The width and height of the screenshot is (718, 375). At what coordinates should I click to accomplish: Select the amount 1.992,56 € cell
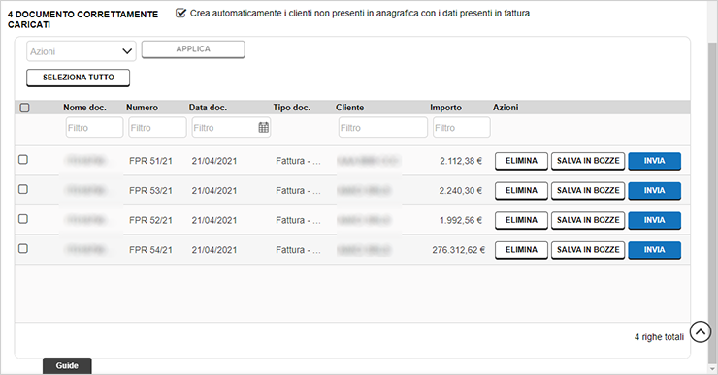point(461,220)
